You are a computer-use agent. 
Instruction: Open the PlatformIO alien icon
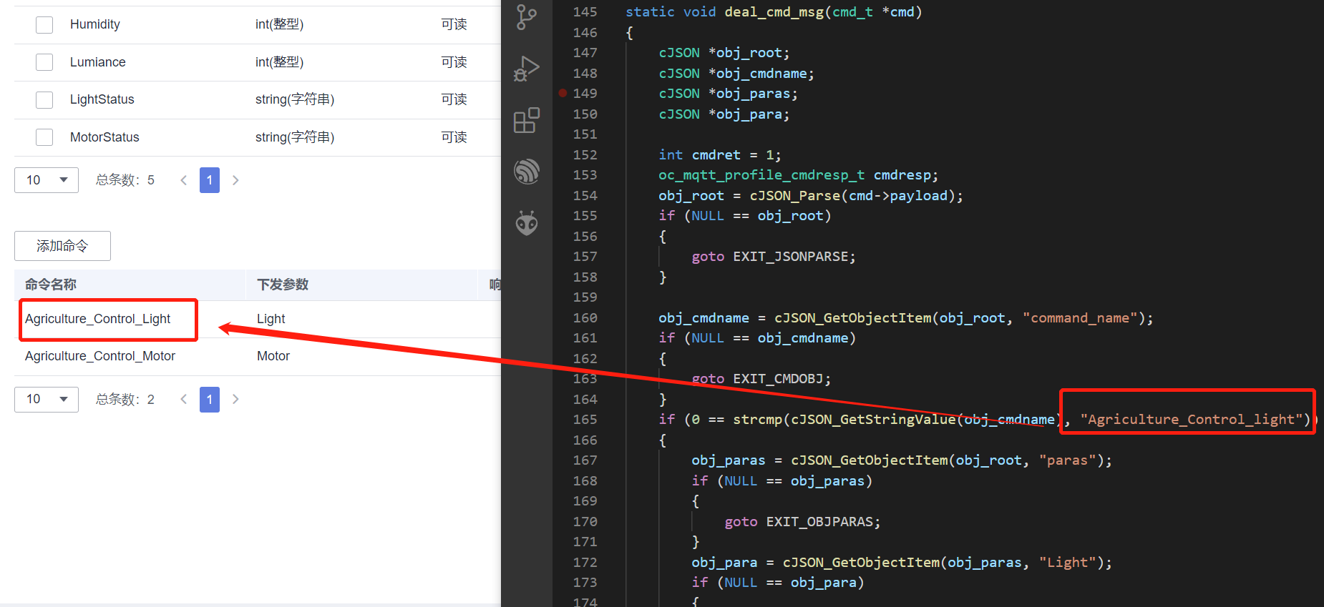pyautogui.click(x=527, y=223)
